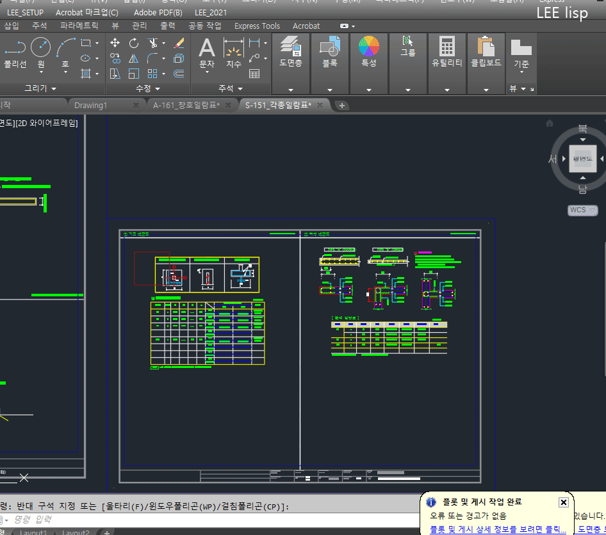The image size is (606, 535).
Task: Open the Layers (도면층) panel
Action: (291, 51)
